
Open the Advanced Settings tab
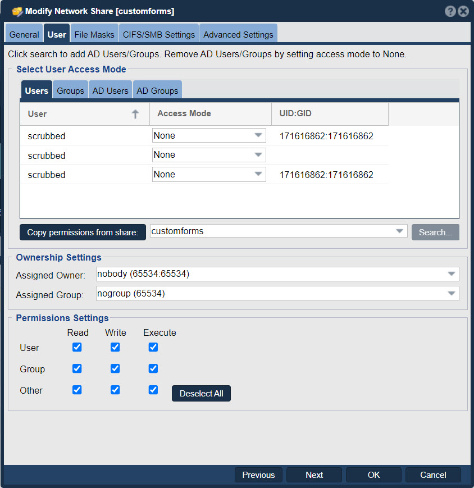click(238, 34)
